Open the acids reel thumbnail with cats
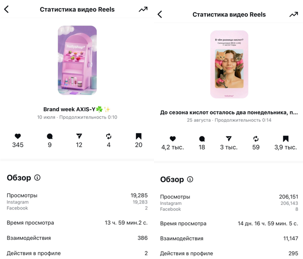This screenshot has width=303, height=259. (229, 64)
